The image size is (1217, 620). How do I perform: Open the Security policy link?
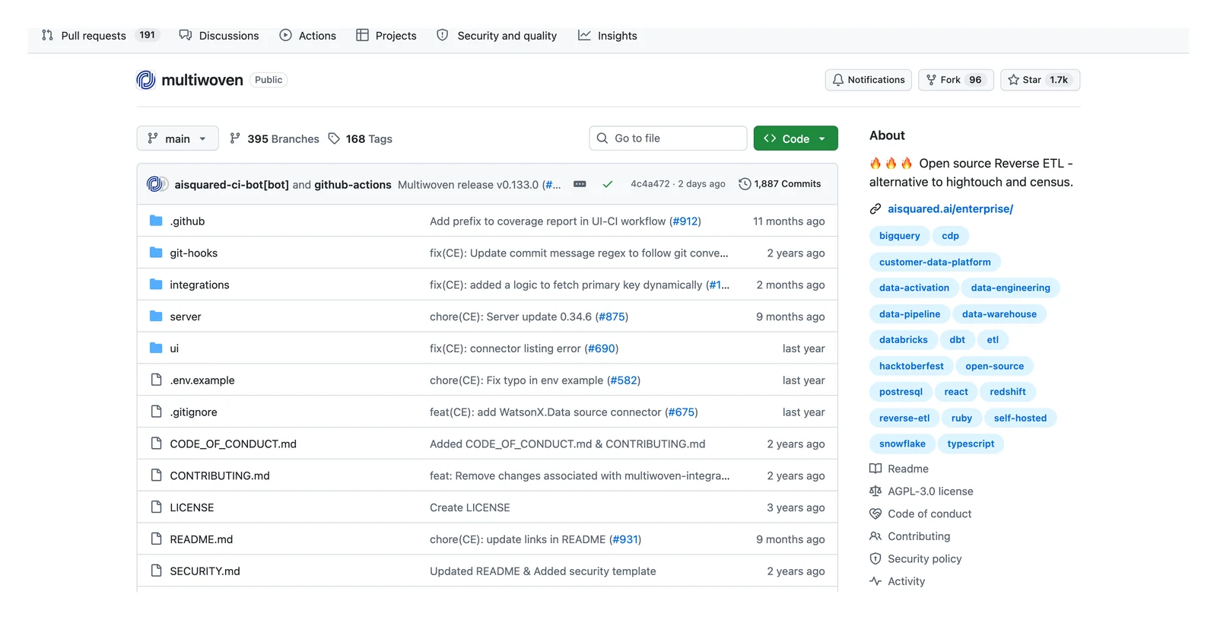point(924,559)
